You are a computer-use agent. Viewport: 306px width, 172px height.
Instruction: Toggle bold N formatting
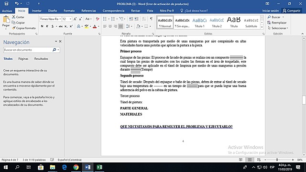(x=42, y=26)
